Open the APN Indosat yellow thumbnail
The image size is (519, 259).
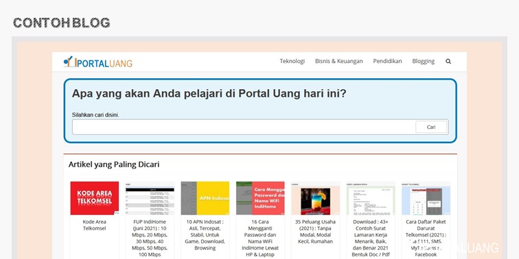coord(205,198)
